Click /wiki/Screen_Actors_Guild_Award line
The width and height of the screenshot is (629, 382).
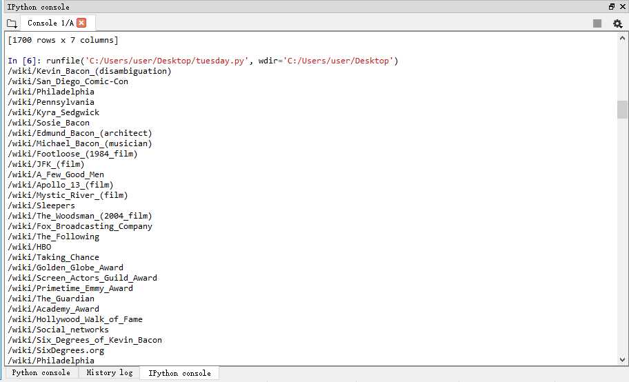point(82,278)
